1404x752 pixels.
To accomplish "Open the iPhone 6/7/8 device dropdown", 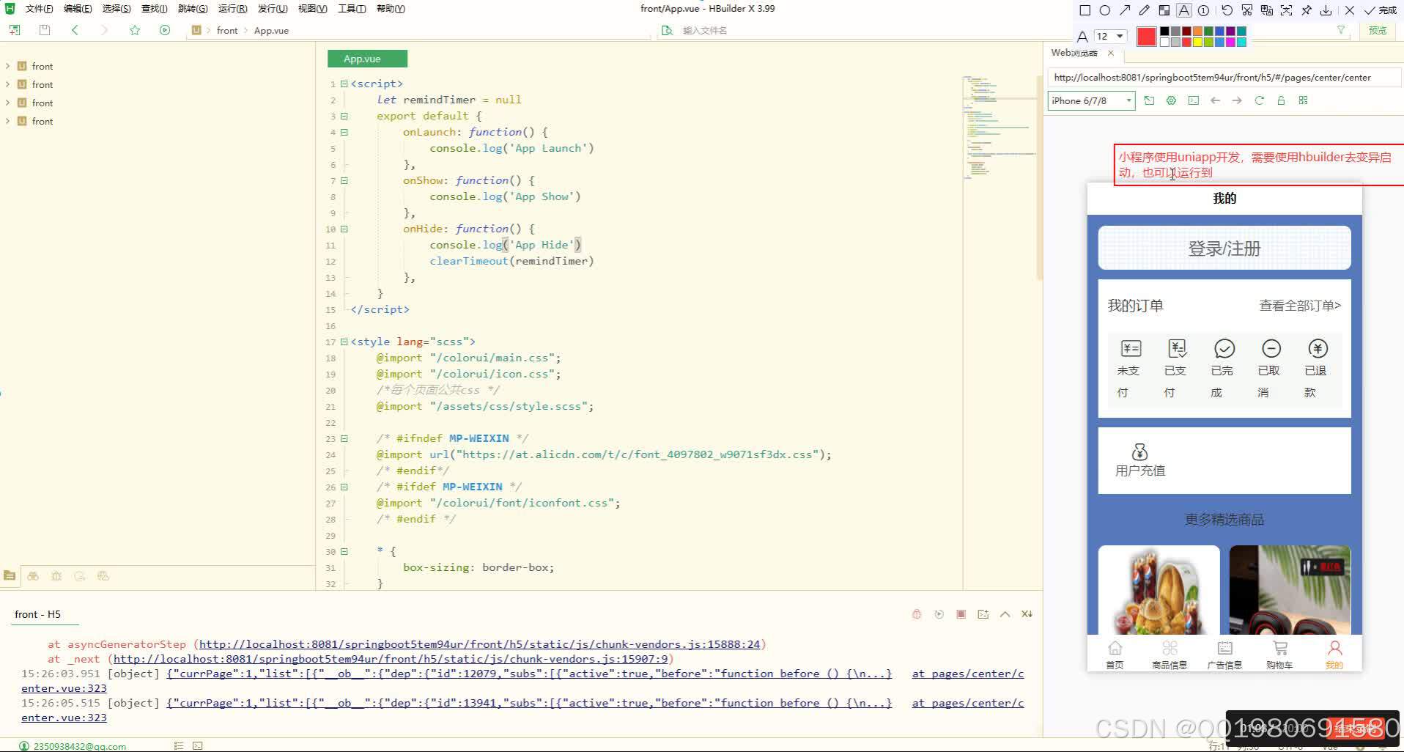I will [1091, 100].
